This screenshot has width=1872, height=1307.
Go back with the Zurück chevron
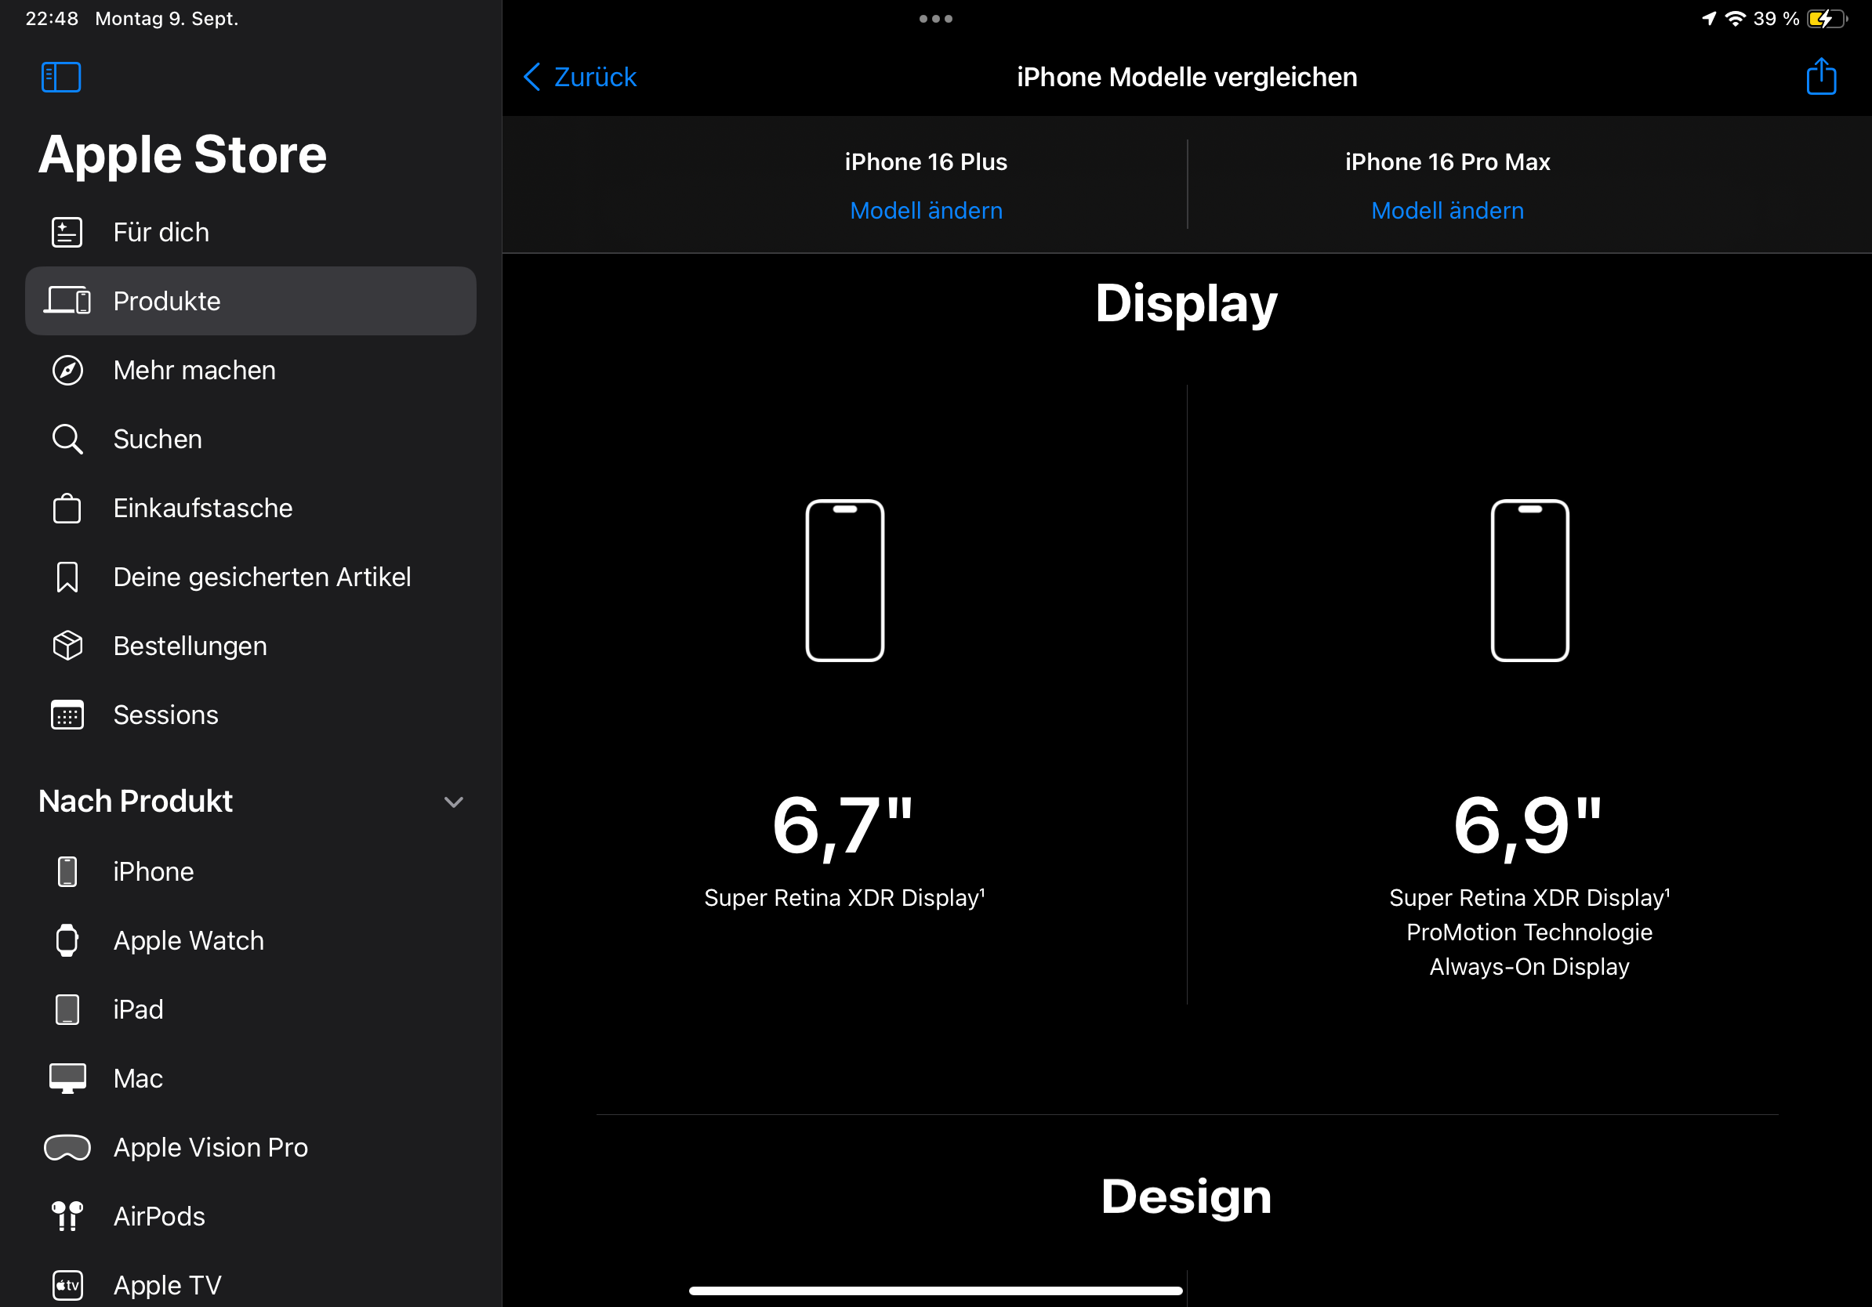pos(532,78)
